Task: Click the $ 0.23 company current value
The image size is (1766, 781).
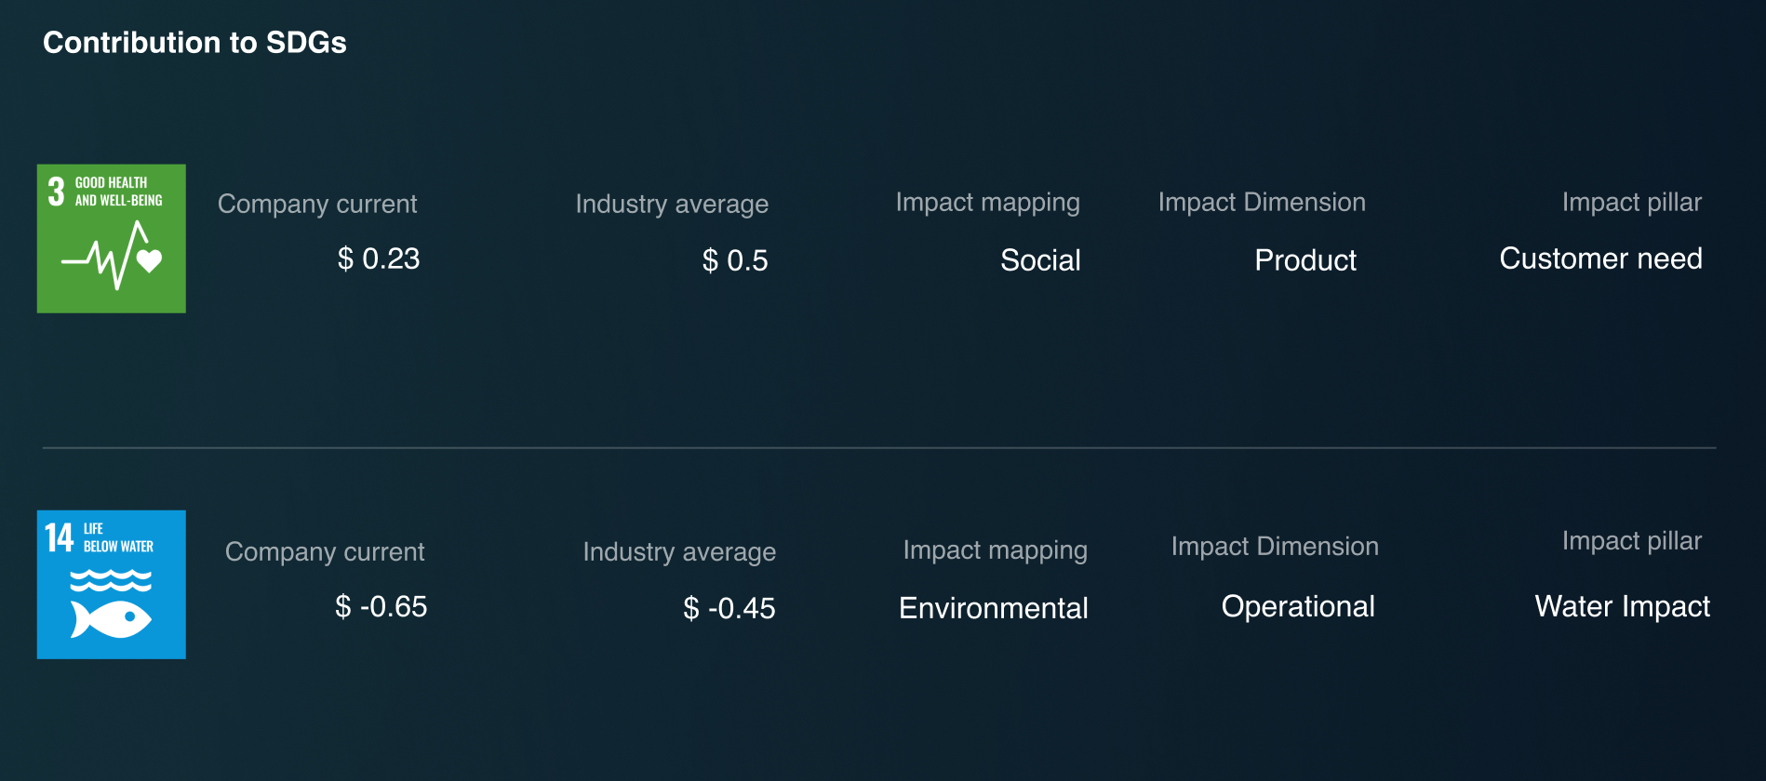Action: pos(379,258)
